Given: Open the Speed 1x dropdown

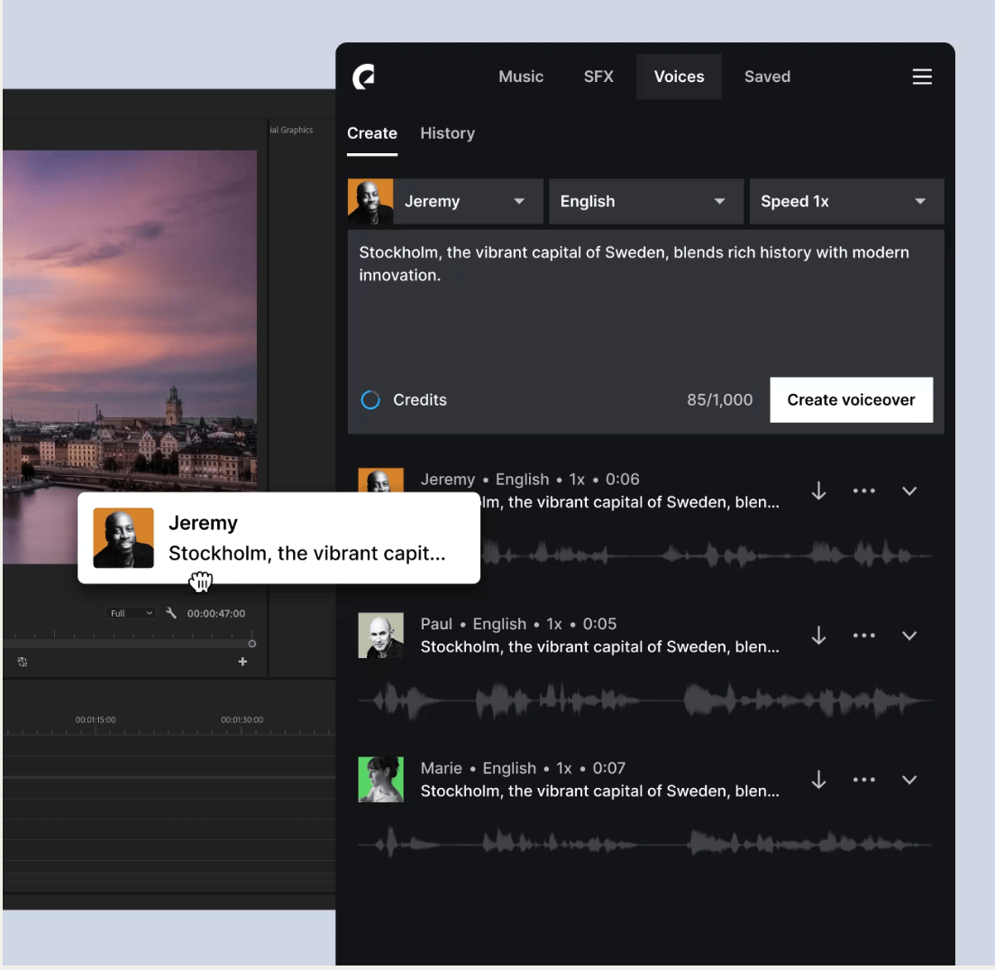Looking at the screenshot, I should point(846,201).
